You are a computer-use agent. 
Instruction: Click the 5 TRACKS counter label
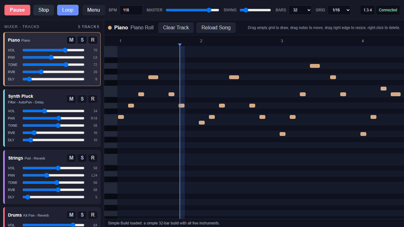[x=89, y=27]
